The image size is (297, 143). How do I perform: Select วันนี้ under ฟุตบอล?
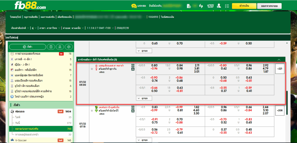pyautogui.click(x=41, y=123)
